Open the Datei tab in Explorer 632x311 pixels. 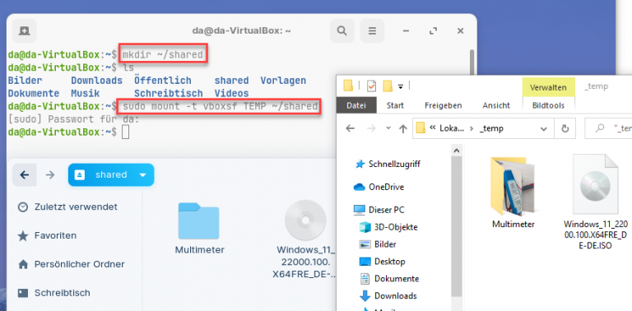tap(356, 105)
